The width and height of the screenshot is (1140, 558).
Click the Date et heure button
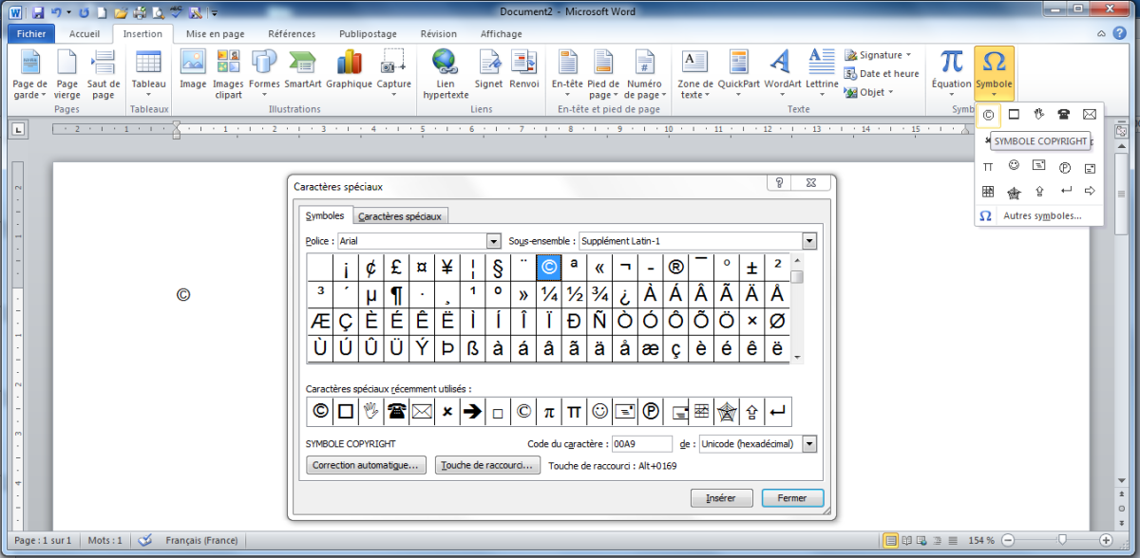pyautogui.click(x=881, y=74)
